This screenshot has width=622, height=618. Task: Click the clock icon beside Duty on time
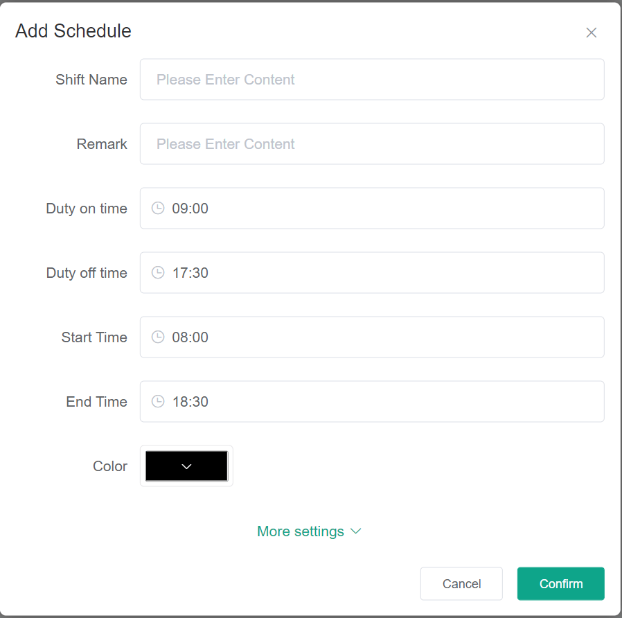pyautogui.click(x=158, y=208)
